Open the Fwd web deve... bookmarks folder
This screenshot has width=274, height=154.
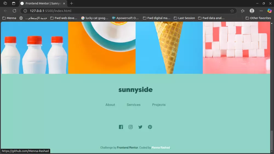[64, 18]
